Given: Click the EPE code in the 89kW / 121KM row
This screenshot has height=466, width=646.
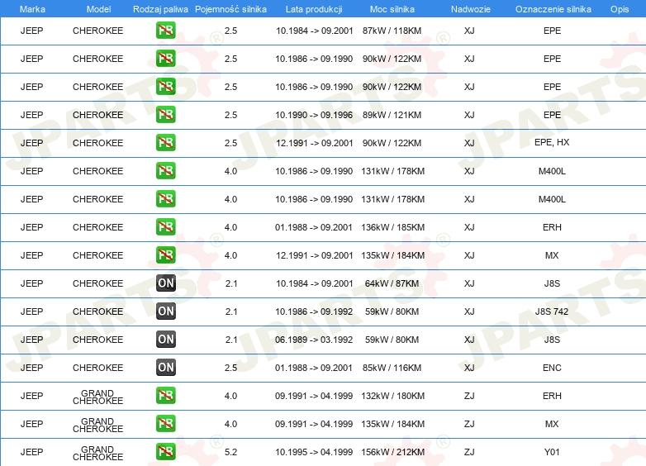Looking at the screenshot, I should click(552, 115).
